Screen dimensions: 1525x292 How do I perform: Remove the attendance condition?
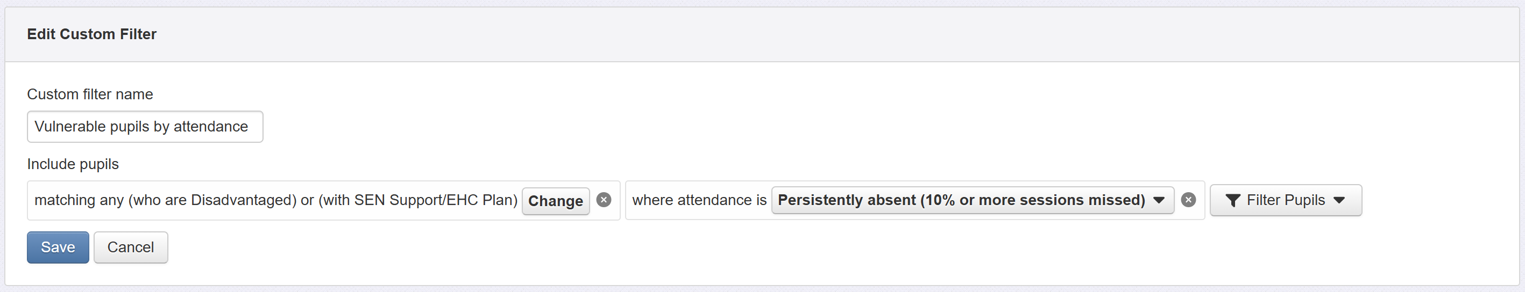pos(1188,200)
